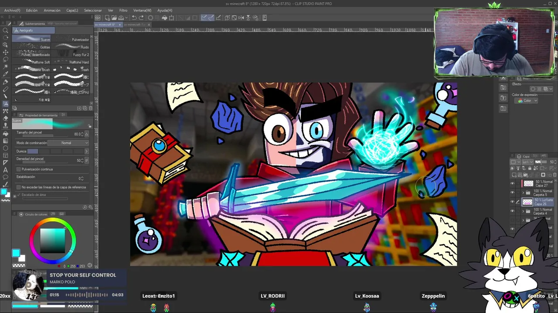
Task: Select the Balloon tool
Action: click(5, 177)
